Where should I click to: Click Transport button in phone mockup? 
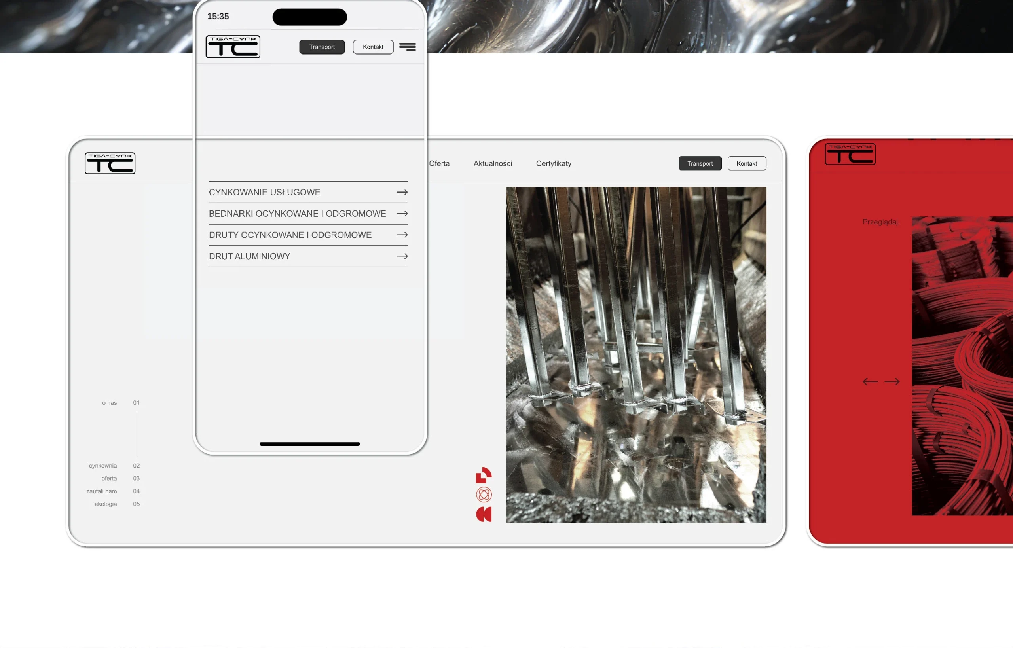point(322,47)
